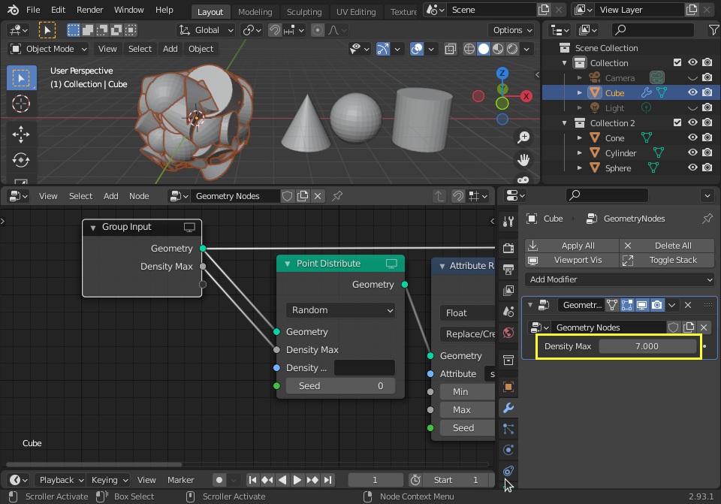Activate the 3D Cursor tool
Screen dimensions: 721x504
tap(21, 104)
